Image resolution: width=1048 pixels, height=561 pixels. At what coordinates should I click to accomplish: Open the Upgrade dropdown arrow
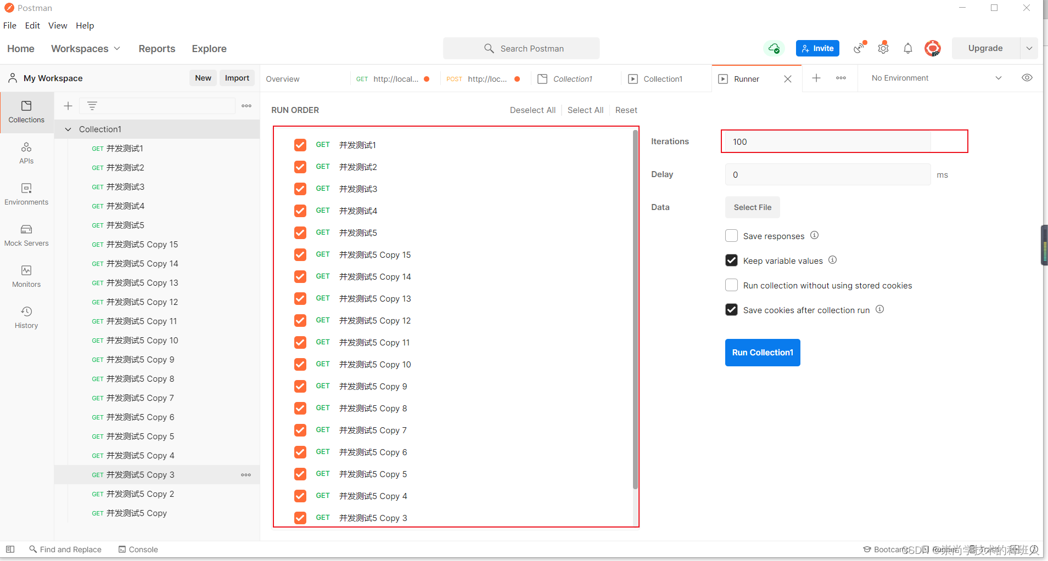tap(1029, 48)
